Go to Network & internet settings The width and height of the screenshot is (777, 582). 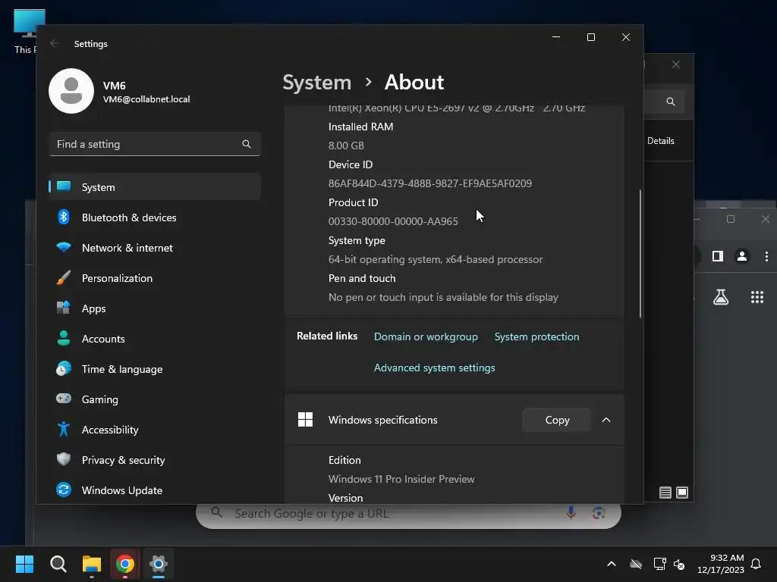pyautogui.click(x=155, y=248)
